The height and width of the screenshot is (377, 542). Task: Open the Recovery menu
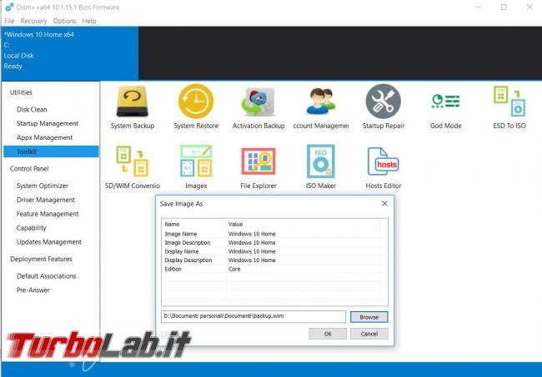tap(33, 21)
